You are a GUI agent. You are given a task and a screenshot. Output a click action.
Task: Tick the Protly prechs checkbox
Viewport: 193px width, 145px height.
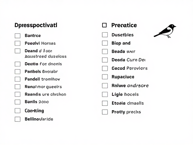tap(105, 112)
